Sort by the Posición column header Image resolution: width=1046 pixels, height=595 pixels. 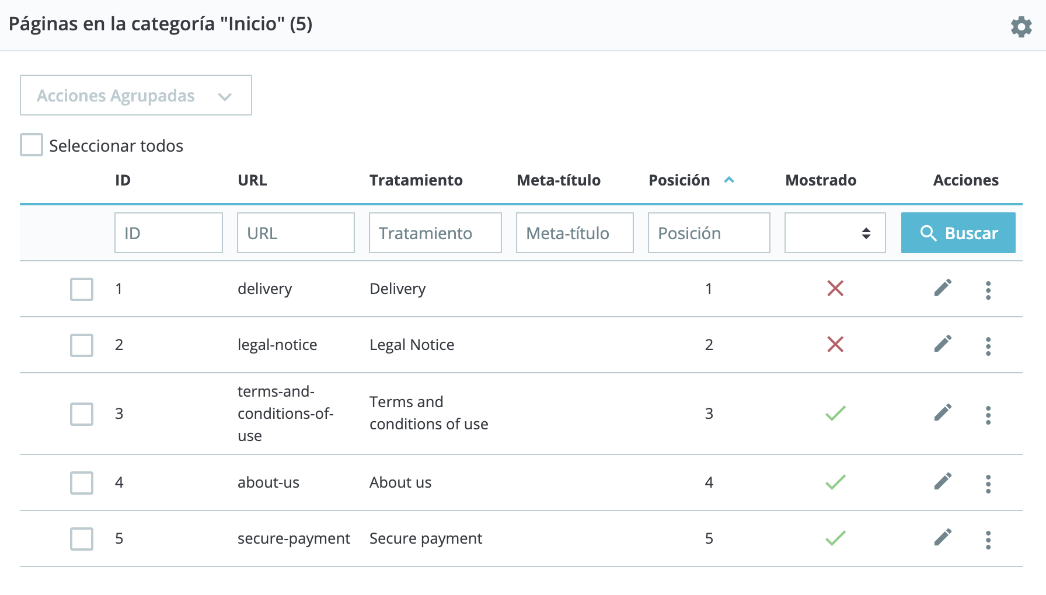point(679,180)
